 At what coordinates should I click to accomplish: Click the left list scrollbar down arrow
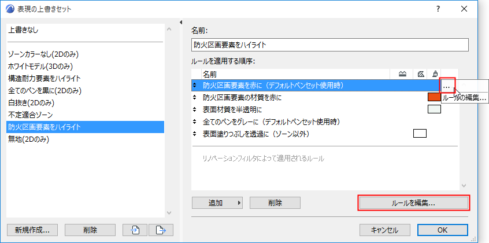click(169, 213)
